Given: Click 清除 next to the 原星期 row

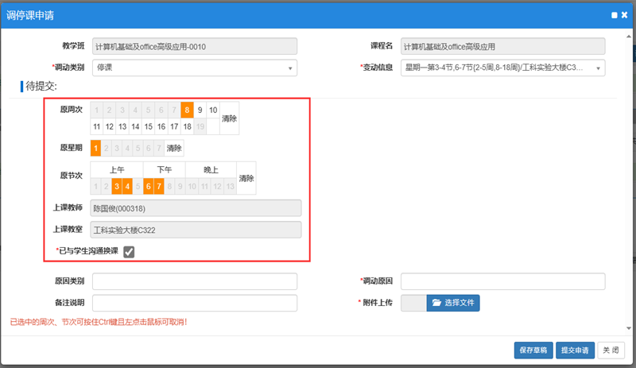Looking at the screenshot, I should 174,148.
